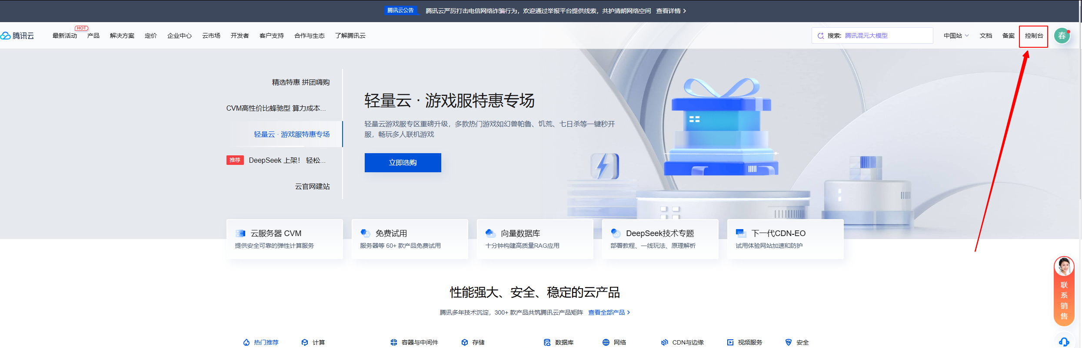Click the 免费试用 card icon
Image resolution: width=1082 pixels, height=348 pixels.
366,233
